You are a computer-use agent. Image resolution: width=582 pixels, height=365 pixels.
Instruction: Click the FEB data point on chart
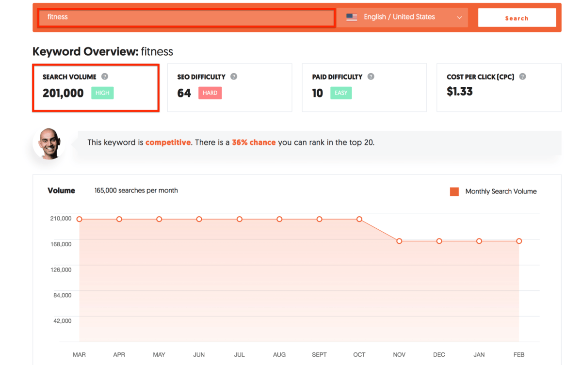(x=519, y=241)
